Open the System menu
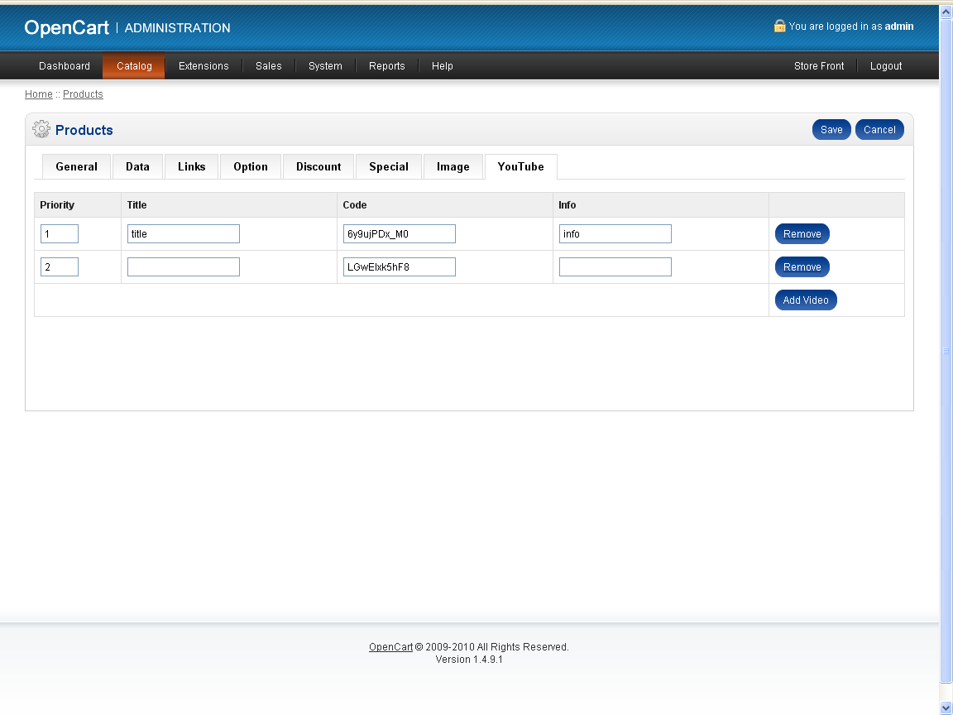The width and height of the screenshot is (953, 715). click(325, 65)
